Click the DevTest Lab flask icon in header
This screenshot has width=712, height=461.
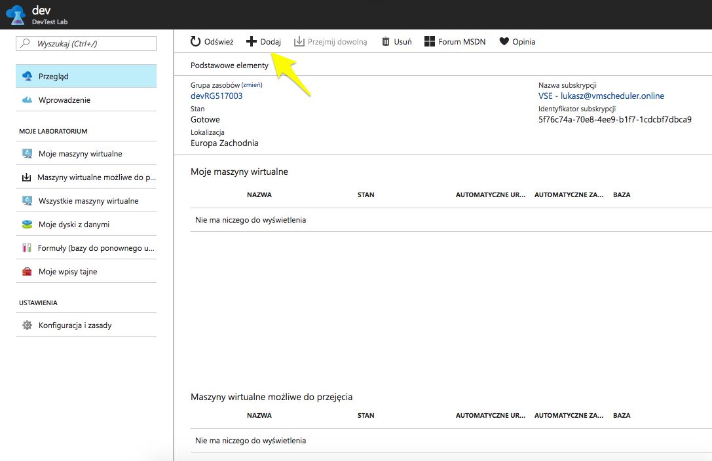16,14
